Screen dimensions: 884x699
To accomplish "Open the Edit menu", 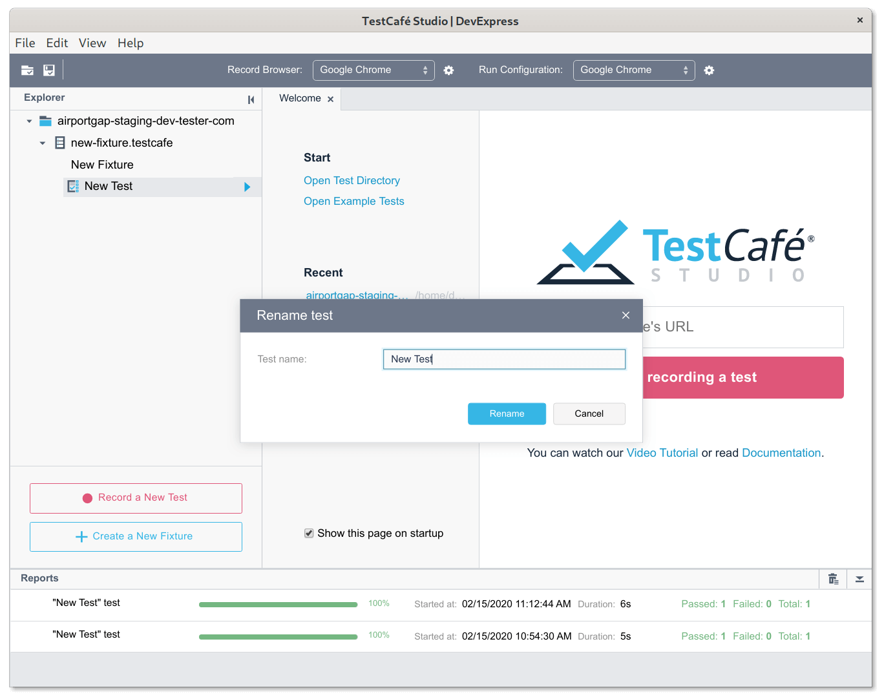I will tap(57, 43).
